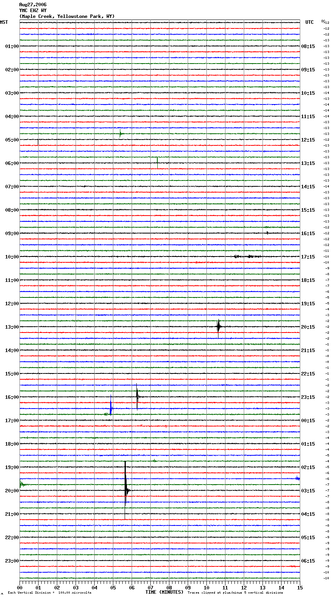The width and height of the screenshot is (331, 598).
Task: Select the 13:00 MST time label
Action: (12, 327)
